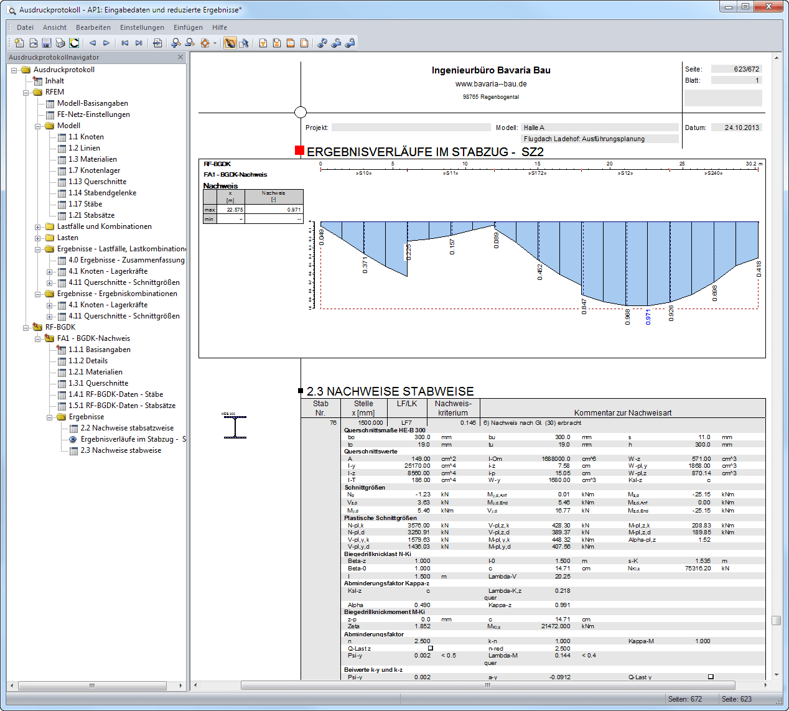Click the picture/graphic icon in toolbar
The width and height of the screenshot is (789, 711).
click(x=33, y=43)
